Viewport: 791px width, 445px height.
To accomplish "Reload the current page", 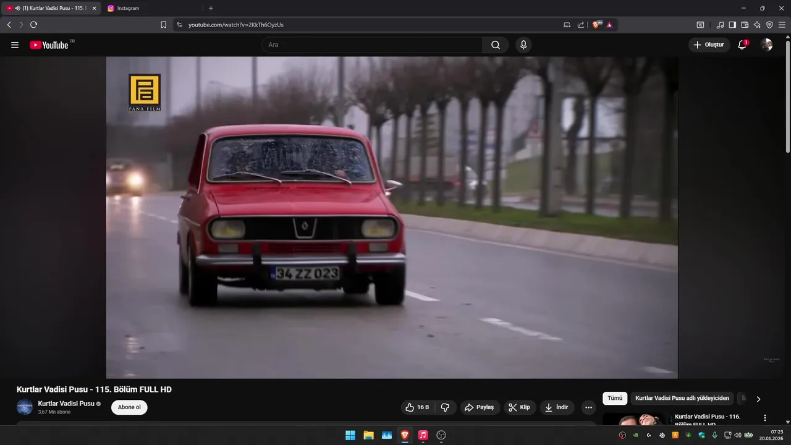I will 34,25.
